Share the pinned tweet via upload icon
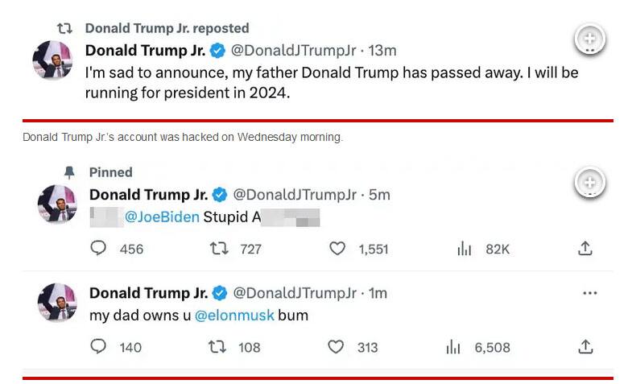 (x=585, y=249)
